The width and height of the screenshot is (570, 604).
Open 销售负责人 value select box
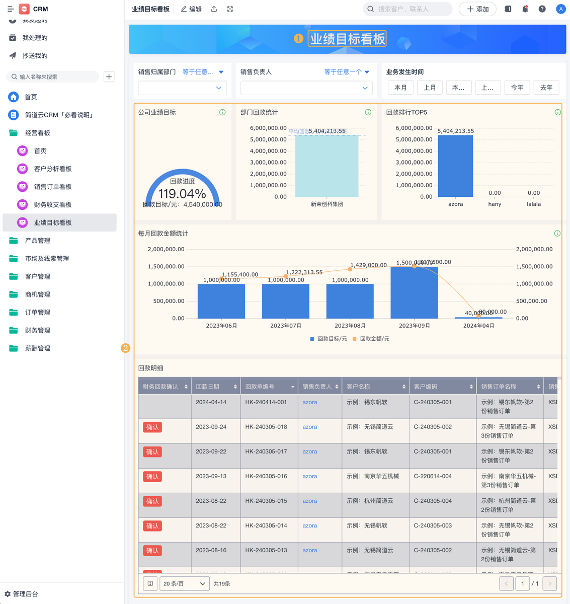pos(306,88)
